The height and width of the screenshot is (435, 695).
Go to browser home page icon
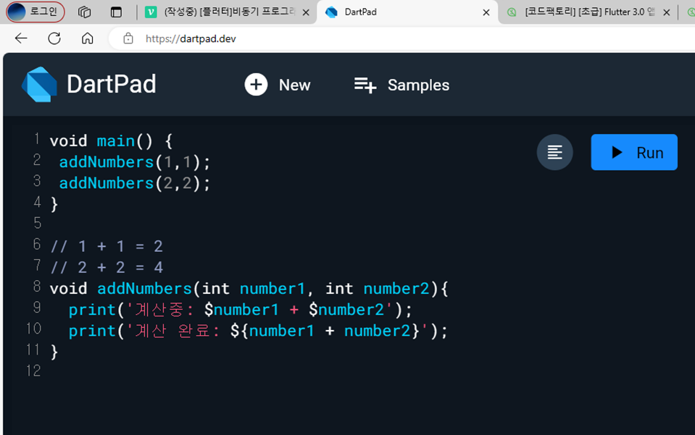click(x=87, y=38)
